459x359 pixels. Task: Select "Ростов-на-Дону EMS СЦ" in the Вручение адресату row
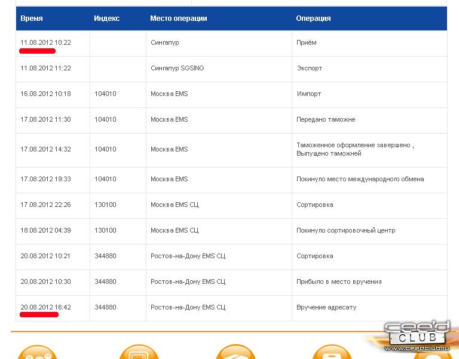tap(188, 308)
